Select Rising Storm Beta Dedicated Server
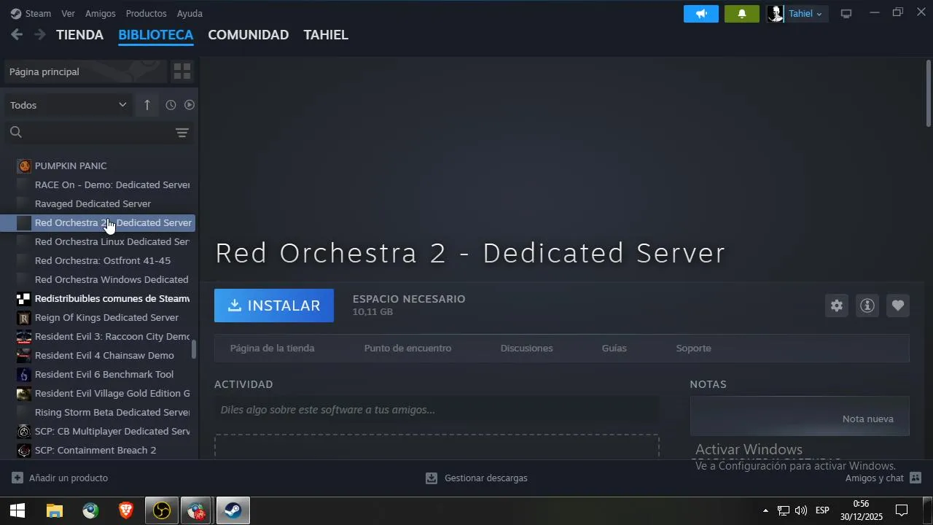Image resolution: width=933 pixels, height=525 pixels. (98, 412)
